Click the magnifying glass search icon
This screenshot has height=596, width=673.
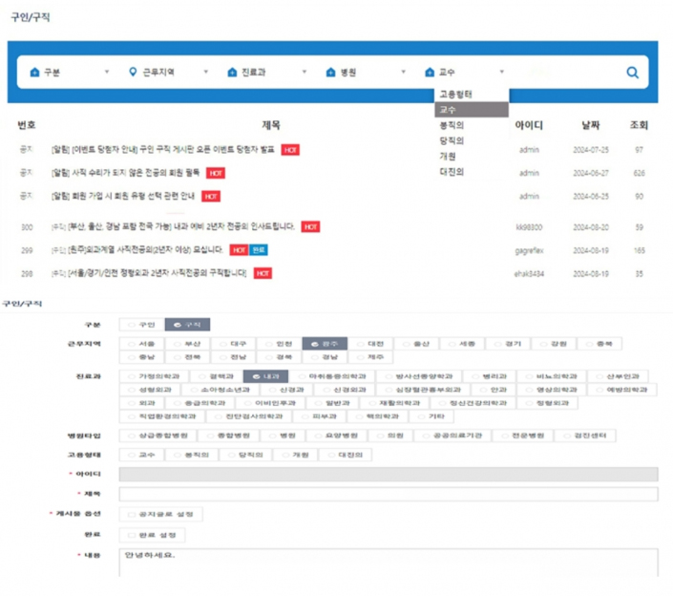[632, 73]
